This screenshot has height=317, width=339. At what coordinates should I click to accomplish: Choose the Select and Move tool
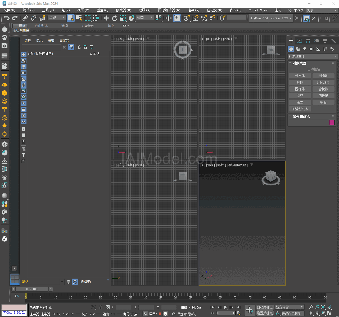pyautogui.click(x=106, y=18)
